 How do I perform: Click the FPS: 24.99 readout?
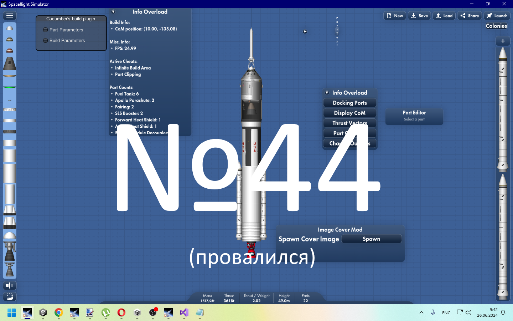(125, 49)
